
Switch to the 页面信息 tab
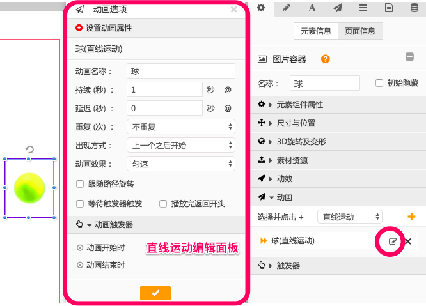coord(360,31)
